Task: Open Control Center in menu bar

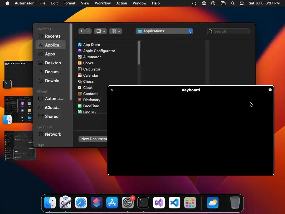Action: coord(242,3)
